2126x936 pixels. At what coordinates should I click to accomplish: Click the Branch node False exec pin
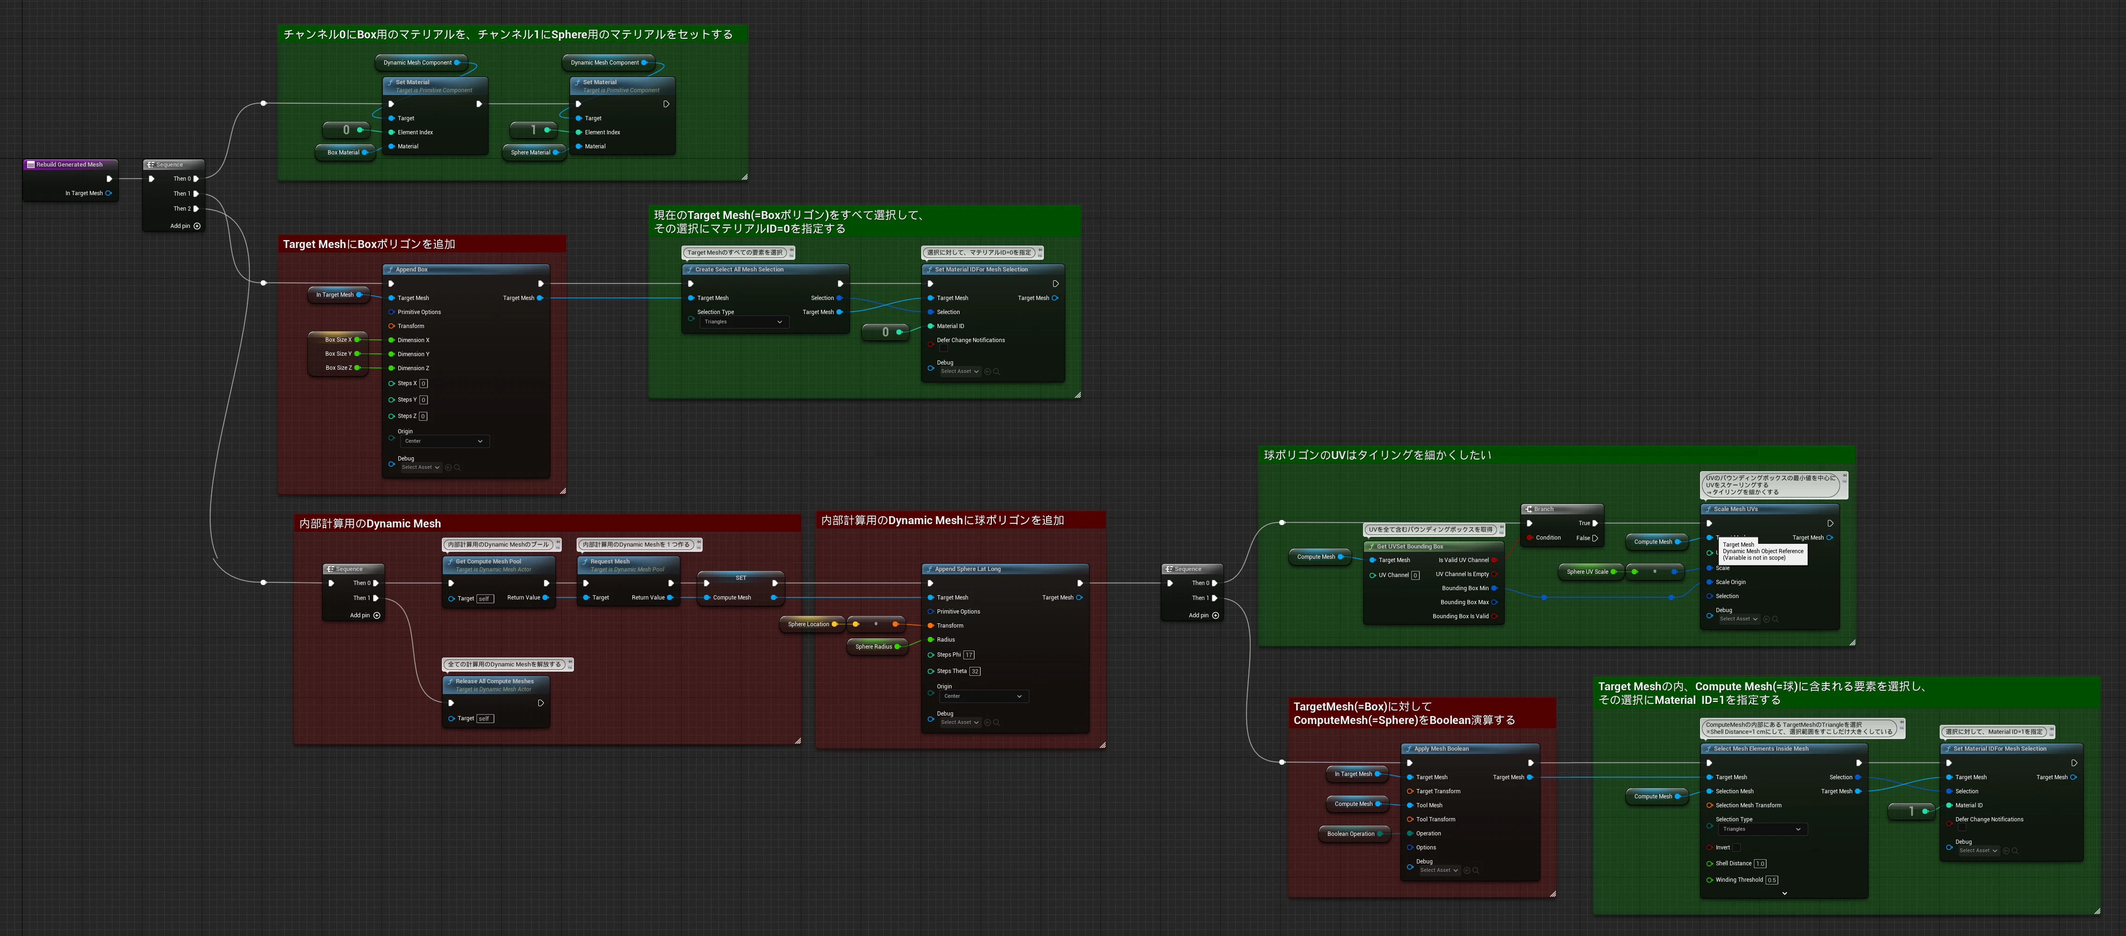pos(1594,538)
